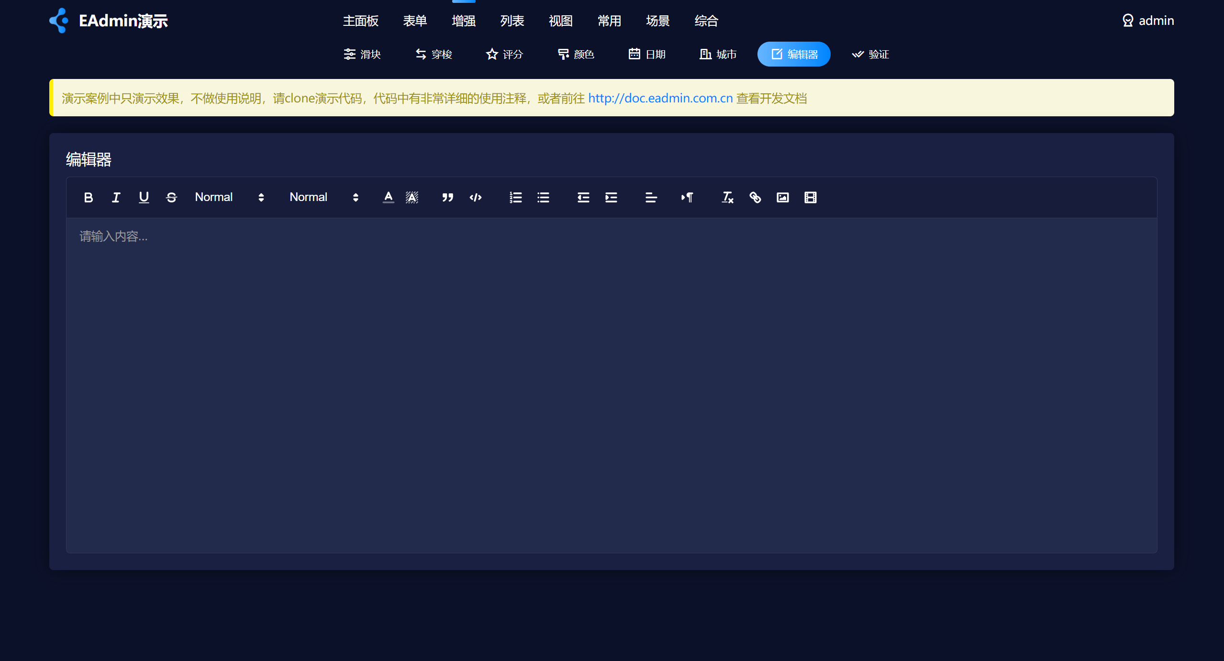Start a bullet list

click(543, 197)
